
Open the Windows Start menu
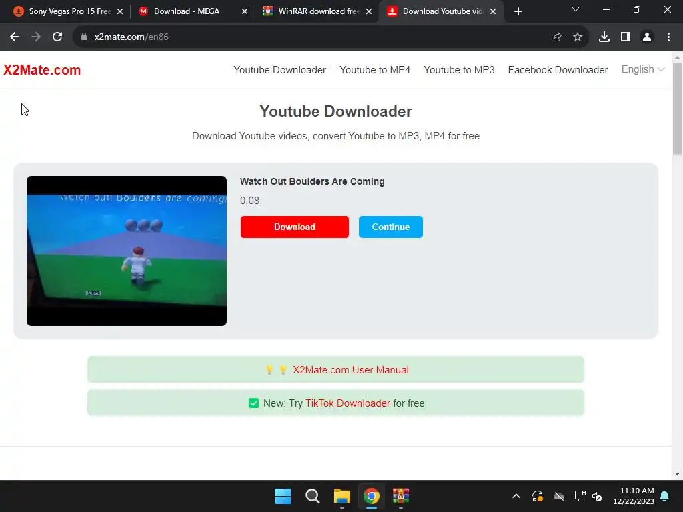pos(283,496)
